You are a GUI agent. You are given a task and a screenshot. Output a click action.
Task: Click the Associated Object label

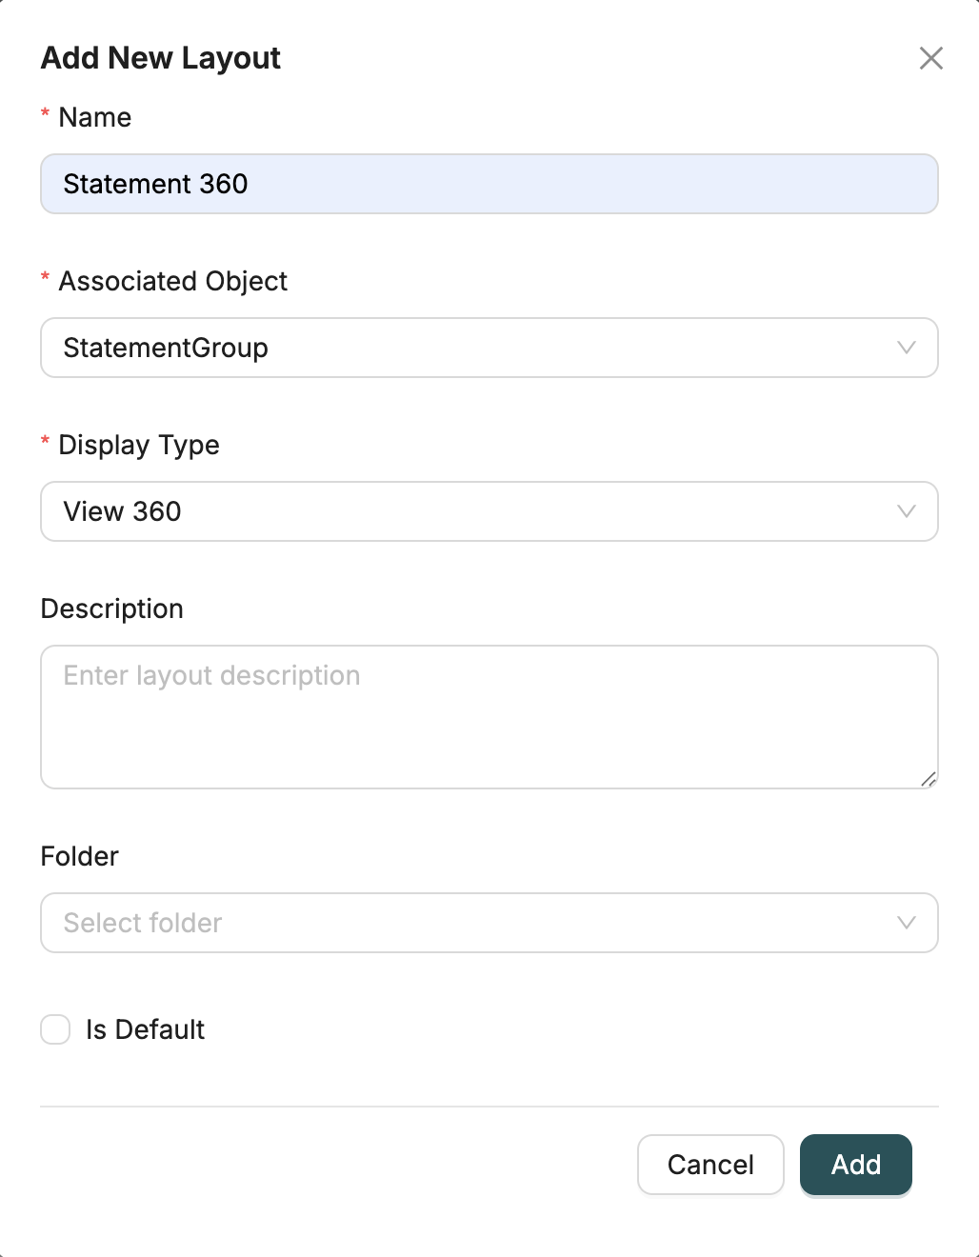point(172,281)
